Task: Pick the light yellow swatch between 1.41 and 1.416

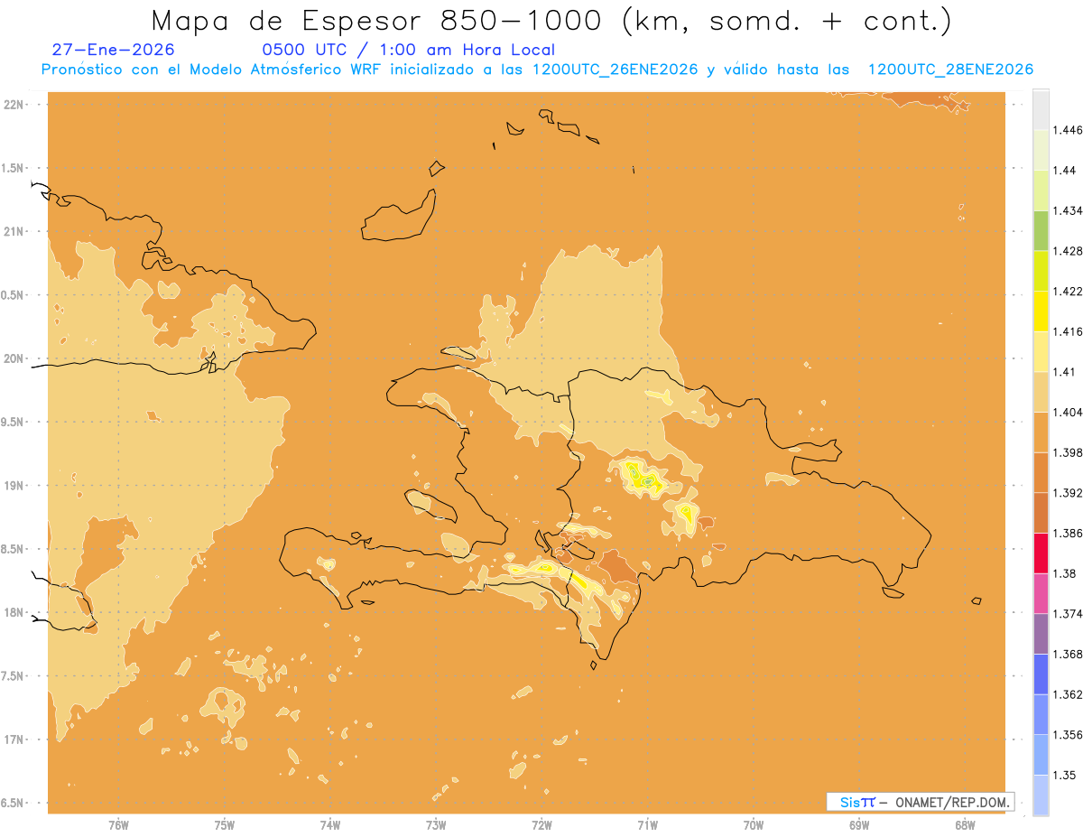Action: click(x=1041, y=352)
